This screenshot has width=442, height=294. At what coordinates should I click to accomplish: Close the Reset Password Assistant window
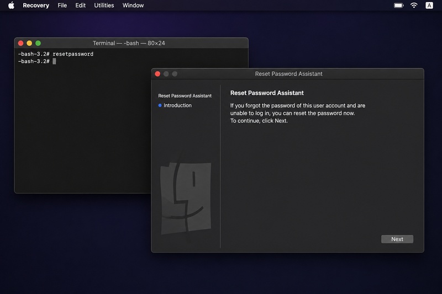(157, 74)
